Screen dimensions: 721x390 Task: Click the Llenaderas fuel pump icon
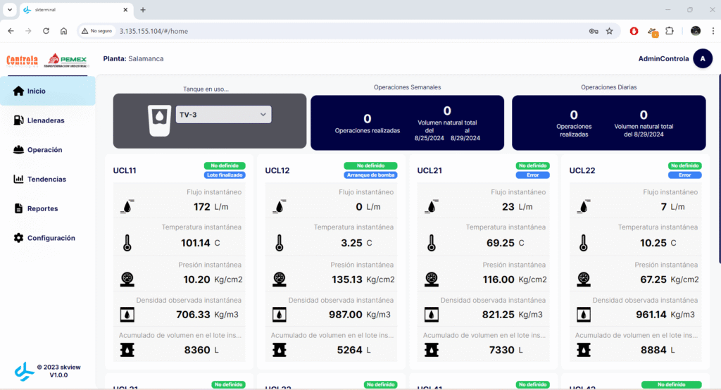click(x=19, y=120)
